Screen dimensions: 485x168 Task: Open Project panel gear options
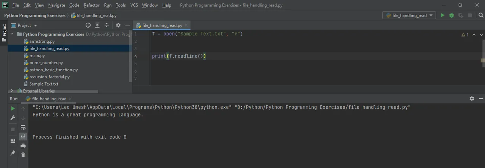click(x=118, y=25)
